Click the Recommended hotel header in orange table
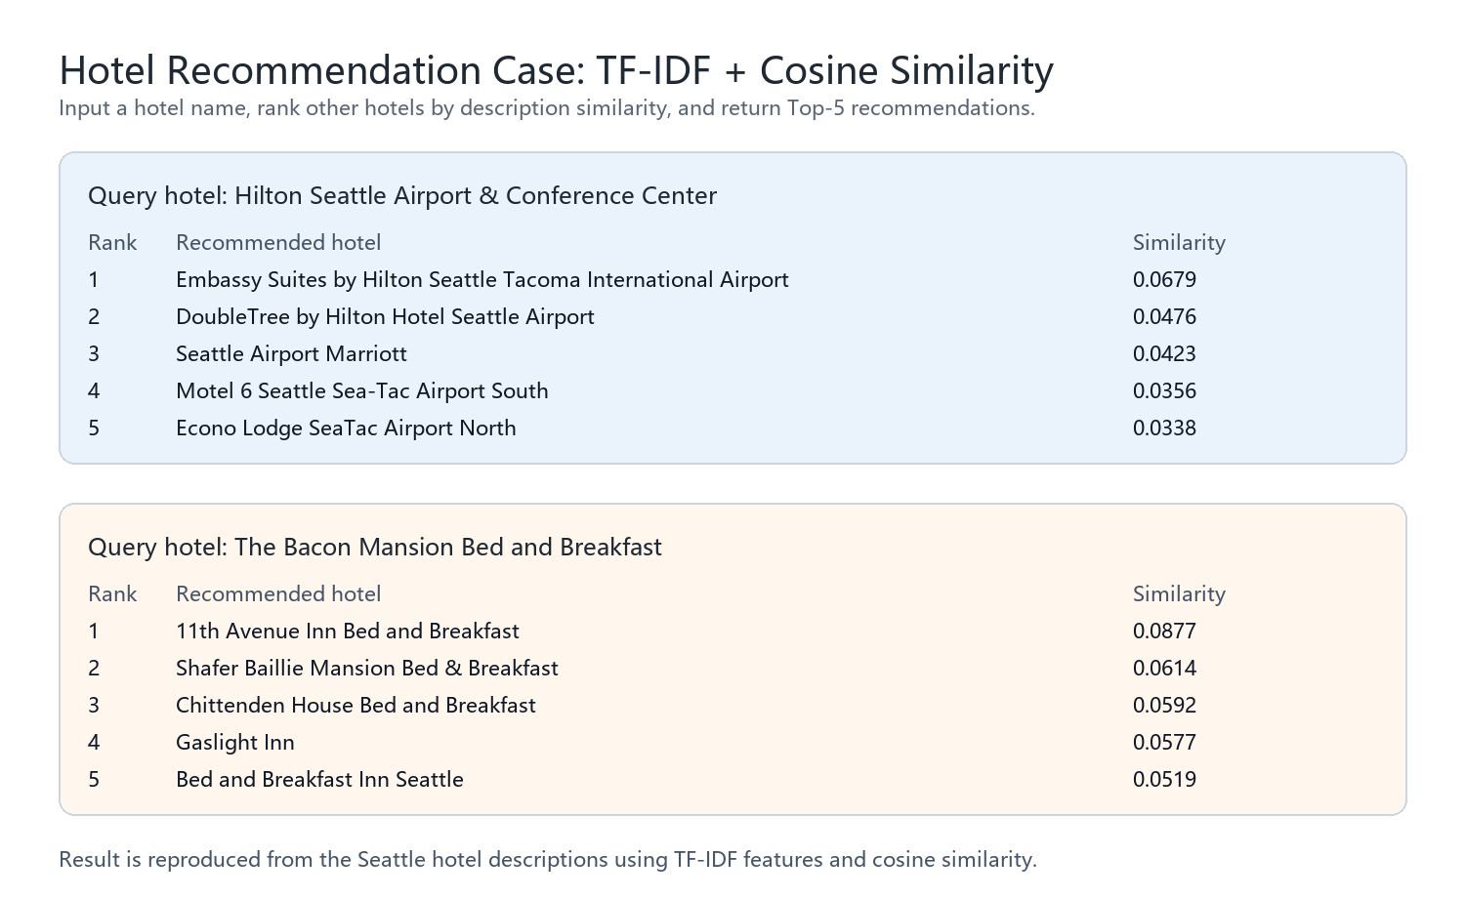The height and width of the screenshot is (898, 1465). click(278, 594)
